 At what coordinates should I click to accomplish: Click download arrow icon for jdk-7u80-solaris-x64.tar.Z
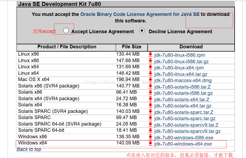coord(150,99)
